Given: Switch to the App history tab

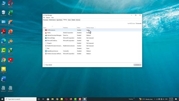Looking at the screenshot, I should pos(59,20).
